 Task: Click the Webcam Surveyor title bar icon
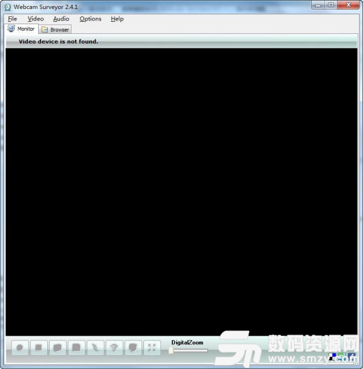click(x=8, y=5)
